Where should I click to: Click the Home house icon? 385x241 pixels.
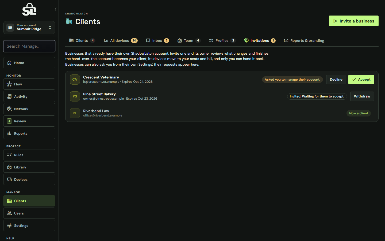pos(9,63)
